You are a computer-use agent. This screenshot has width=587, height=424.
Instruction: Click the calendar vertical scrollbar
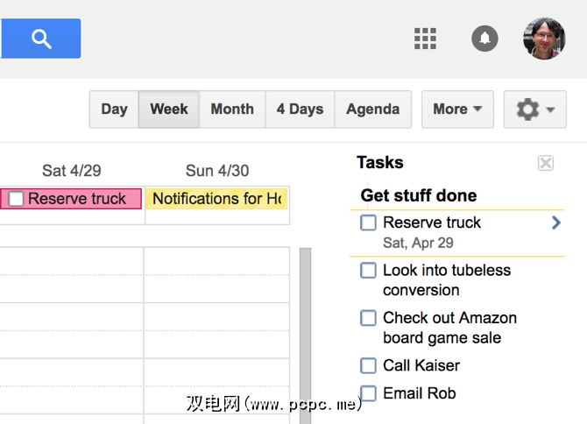(305, 333)
